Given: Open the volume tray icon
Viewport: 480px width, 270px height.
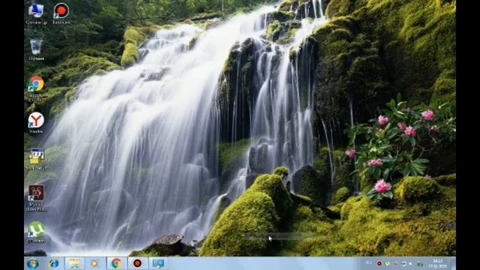Looking at the screenshot, I should [412, 263].
